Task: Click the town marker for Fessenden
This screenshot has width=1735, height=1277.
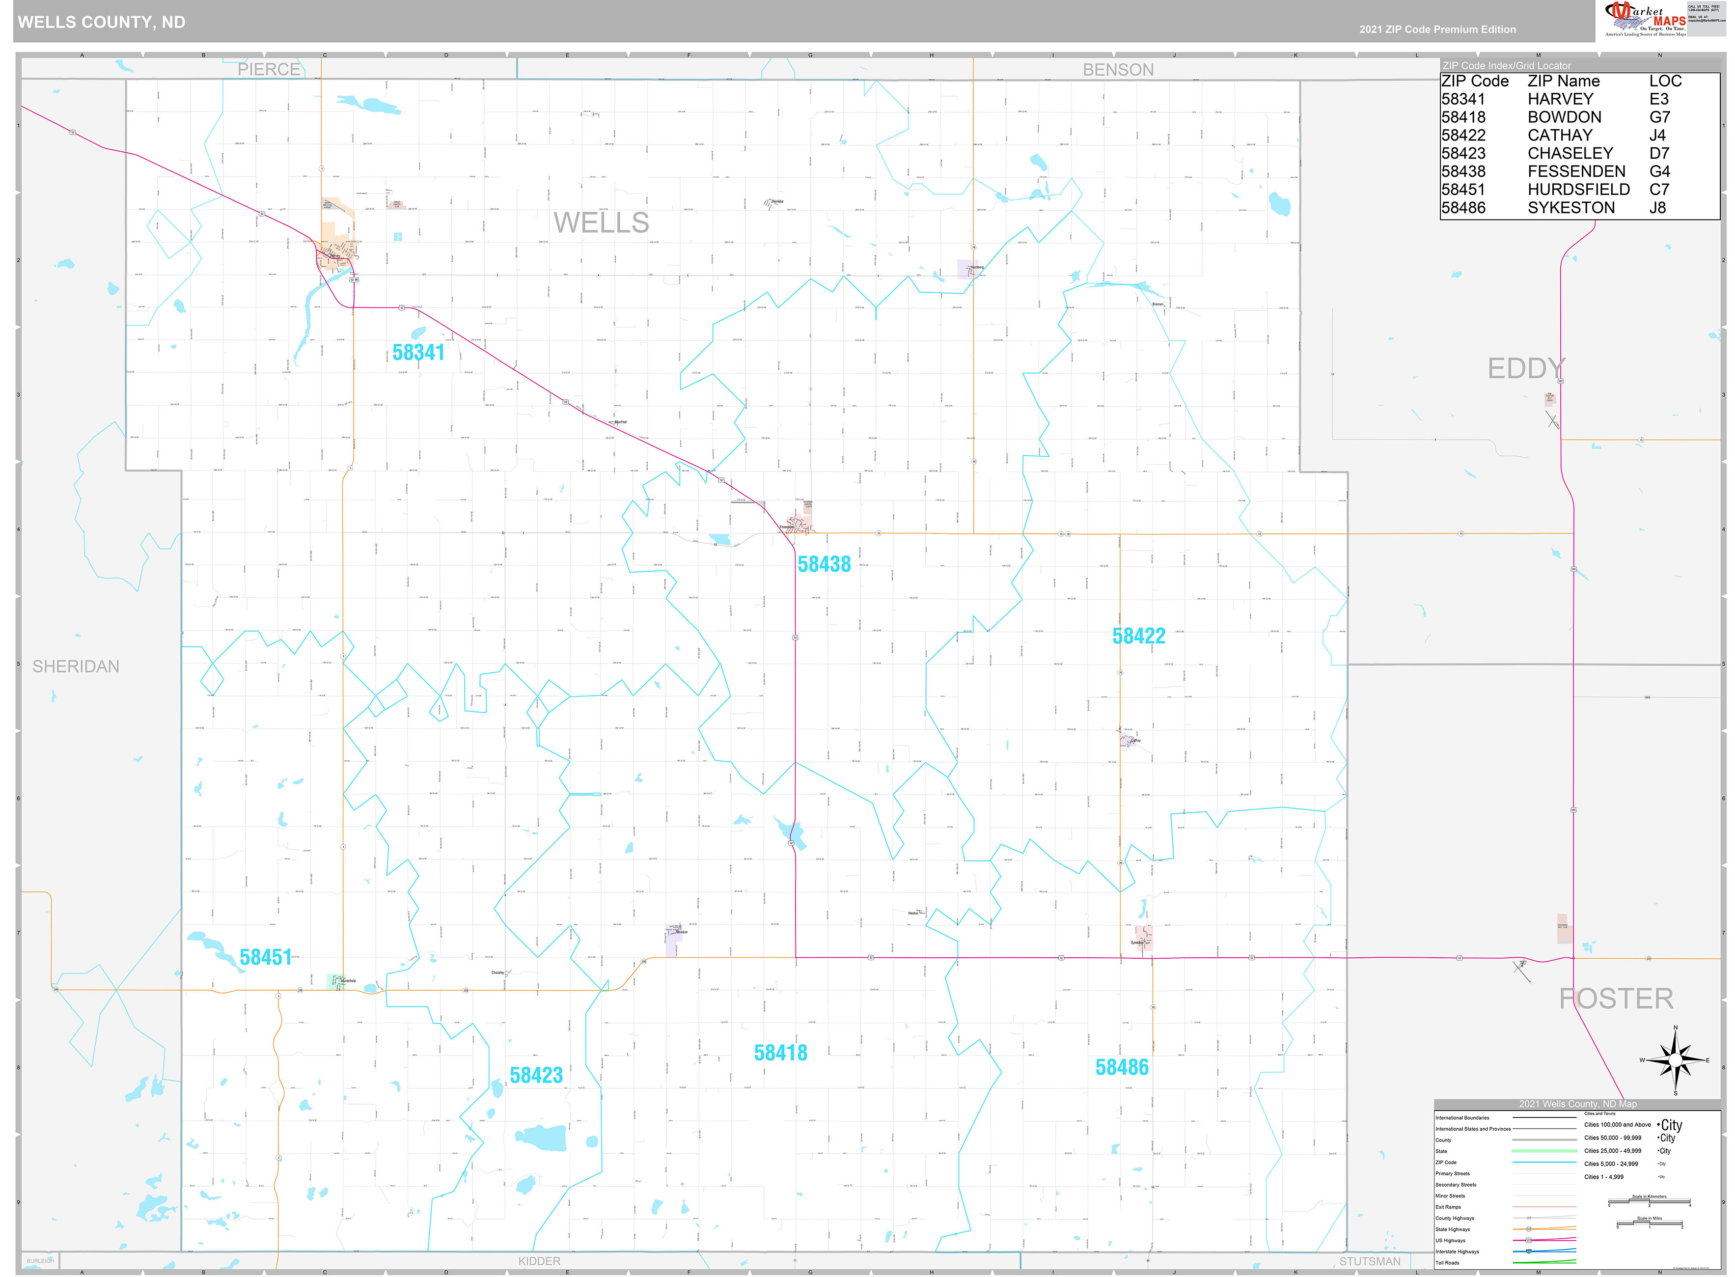Action: [x=796, y=527]
